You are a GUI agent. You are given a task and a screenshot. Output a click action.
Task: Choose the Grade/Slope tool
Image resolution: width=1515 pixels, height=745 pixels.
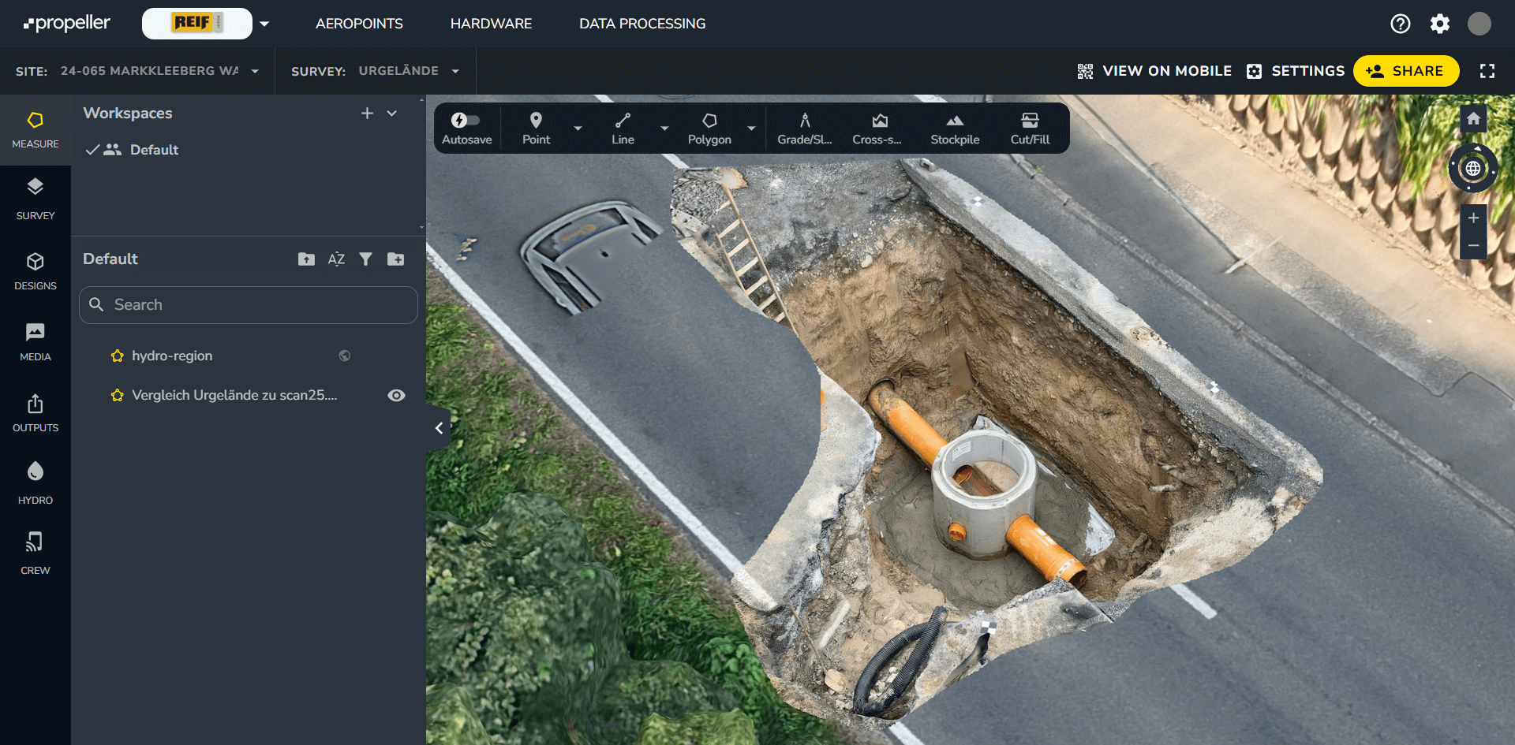[804, 129]
